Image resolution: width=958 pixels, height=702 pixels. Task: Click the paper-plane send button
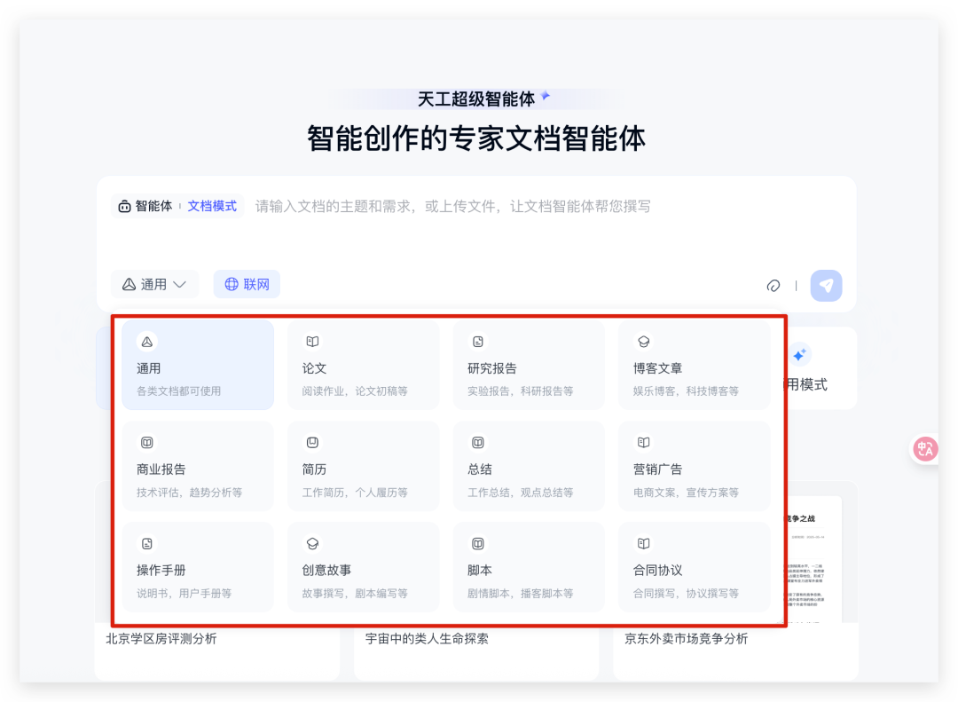point(826,286)
